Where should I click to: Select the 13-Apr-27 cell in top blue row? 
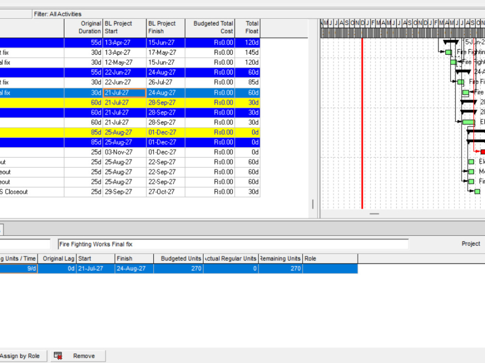point(124,43)
